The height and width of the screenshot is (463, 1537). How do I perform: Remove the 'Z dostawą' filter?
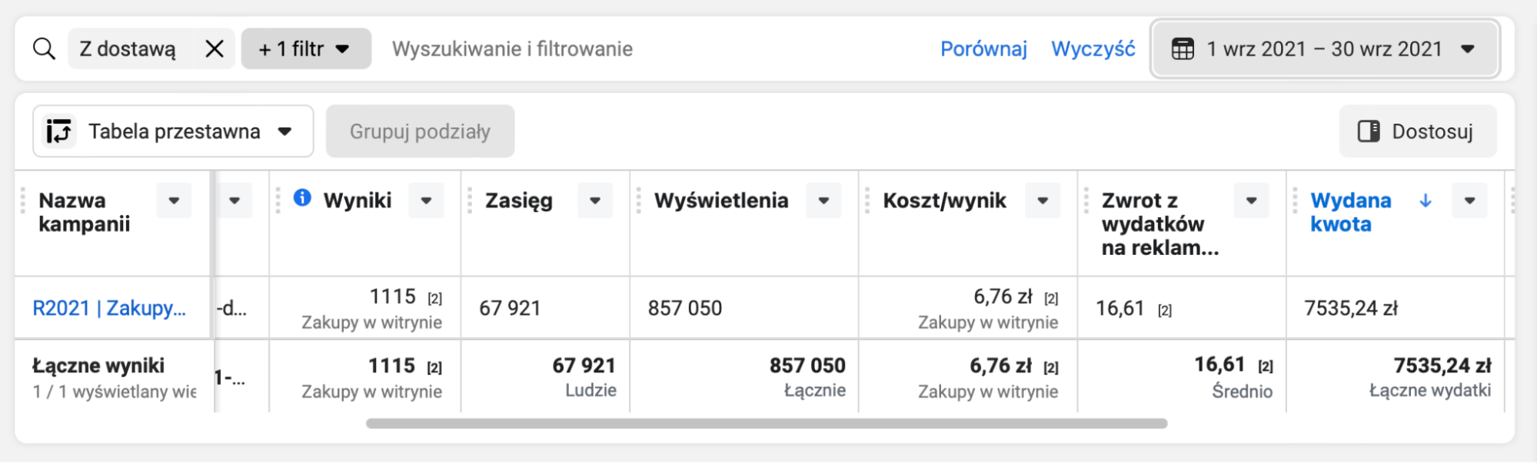(215, 49)
